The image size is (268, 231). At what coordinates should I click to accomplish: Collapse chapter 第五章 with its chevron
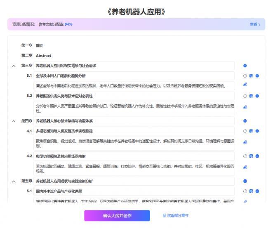tap(14, 181)
